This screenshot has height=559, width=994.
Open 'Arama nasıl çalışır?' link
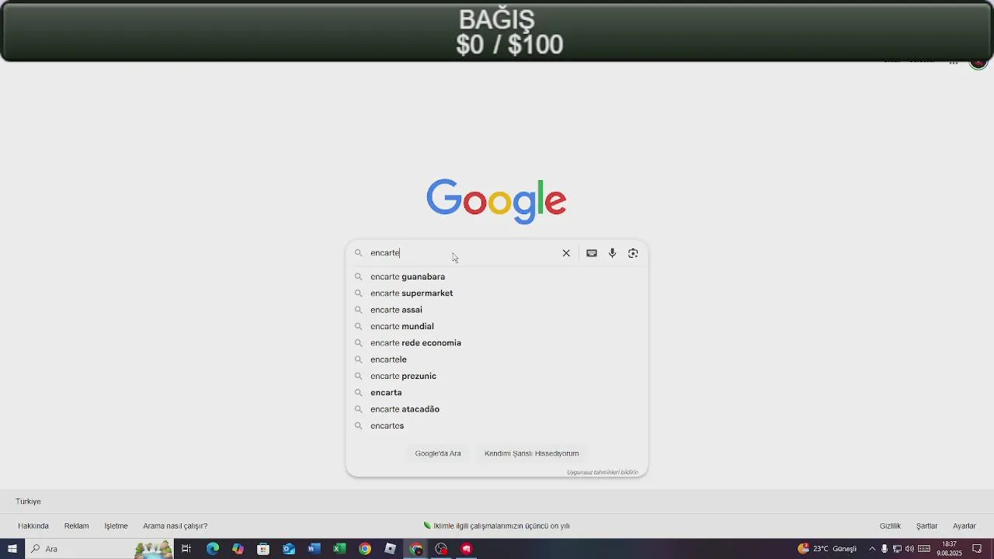[x=175, y=526]
